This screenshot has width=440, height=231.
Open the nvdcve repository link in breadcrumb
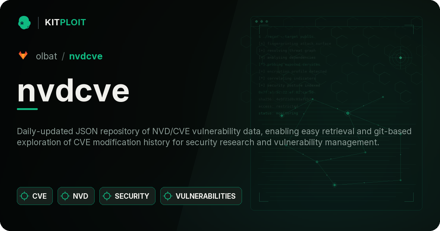point(86,56)
